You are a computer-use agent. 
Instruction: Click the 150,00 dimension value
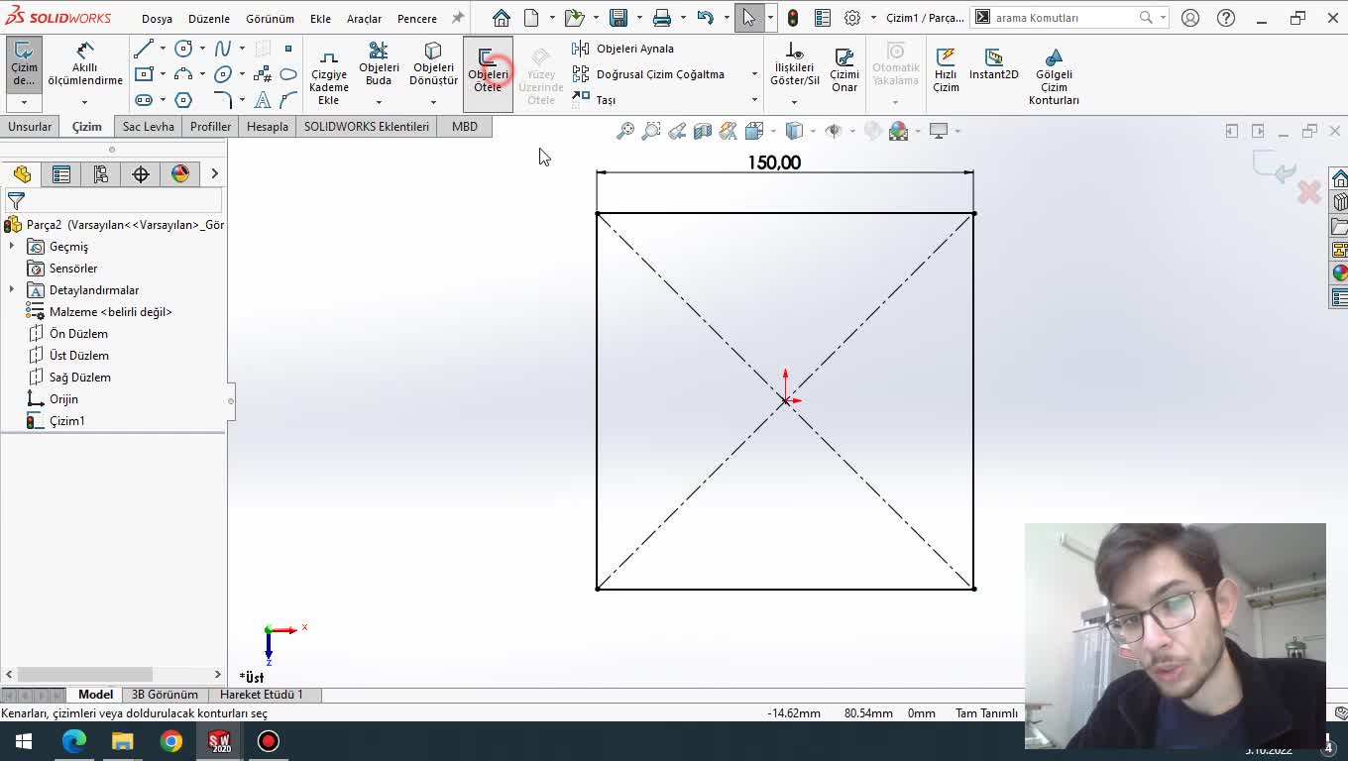pos(774,163)
